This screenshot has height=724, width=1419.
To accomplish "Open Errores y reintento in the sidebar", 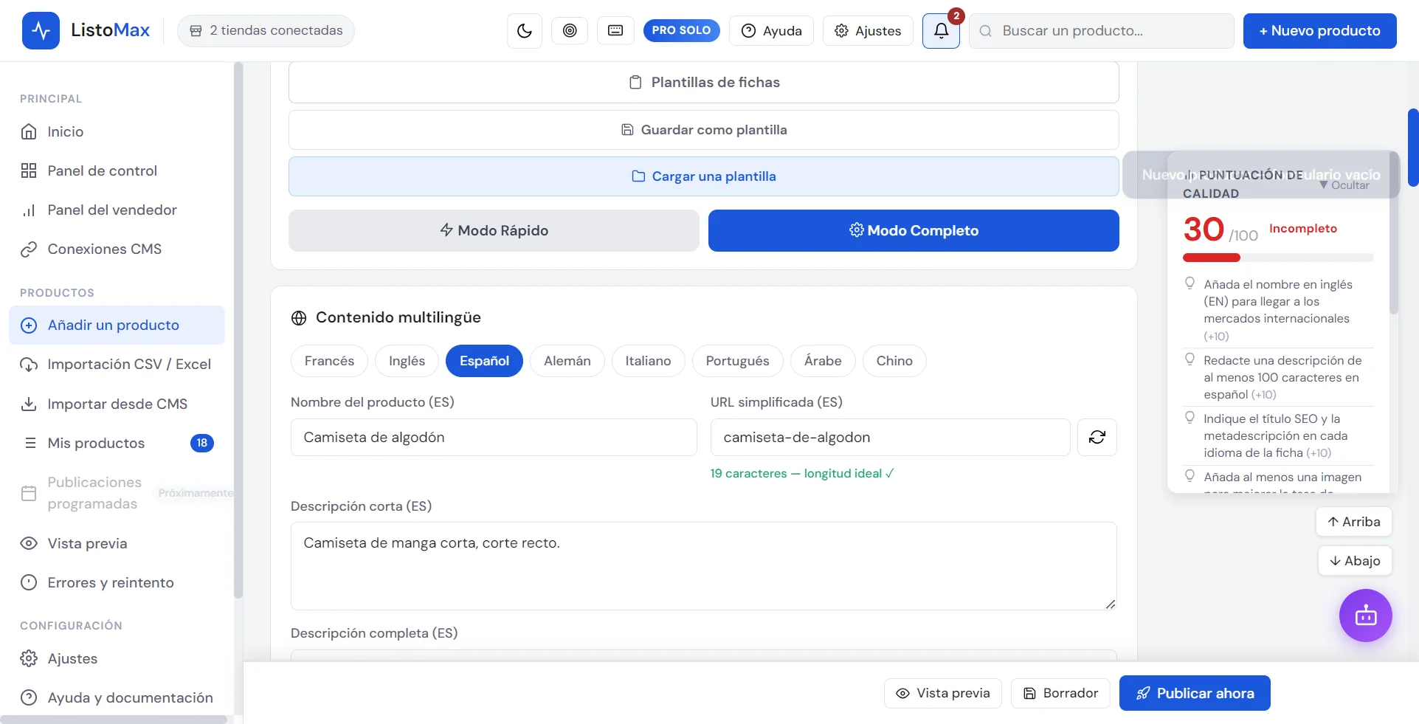I will point(118,582).
